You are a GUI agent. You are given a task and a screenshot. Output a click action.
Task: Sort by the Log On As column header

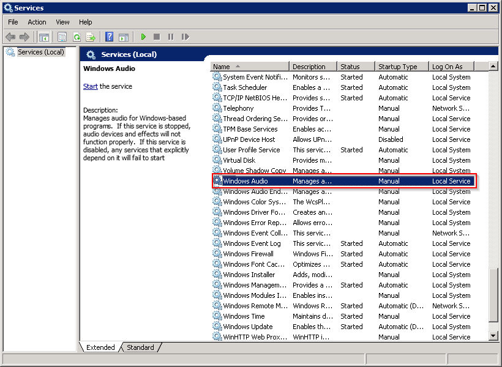[451, 67]
